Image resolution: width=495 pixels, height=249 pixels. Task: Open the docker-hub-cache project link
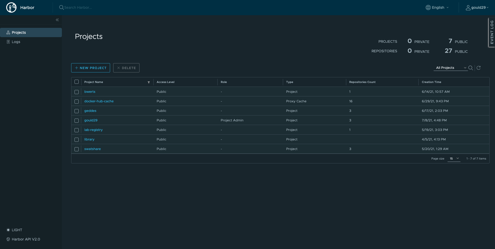(99, 101)
